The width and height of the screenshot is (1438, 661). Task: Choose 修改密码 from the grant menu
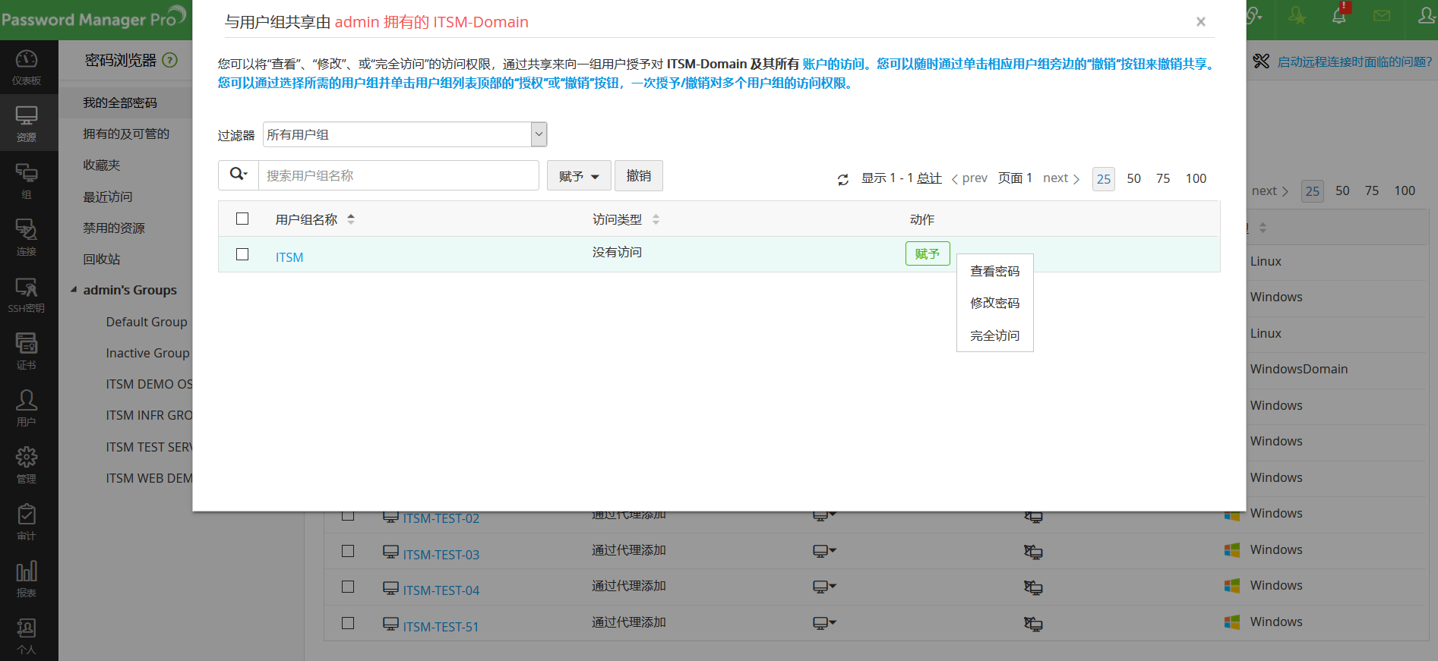(x=995, y=304)
